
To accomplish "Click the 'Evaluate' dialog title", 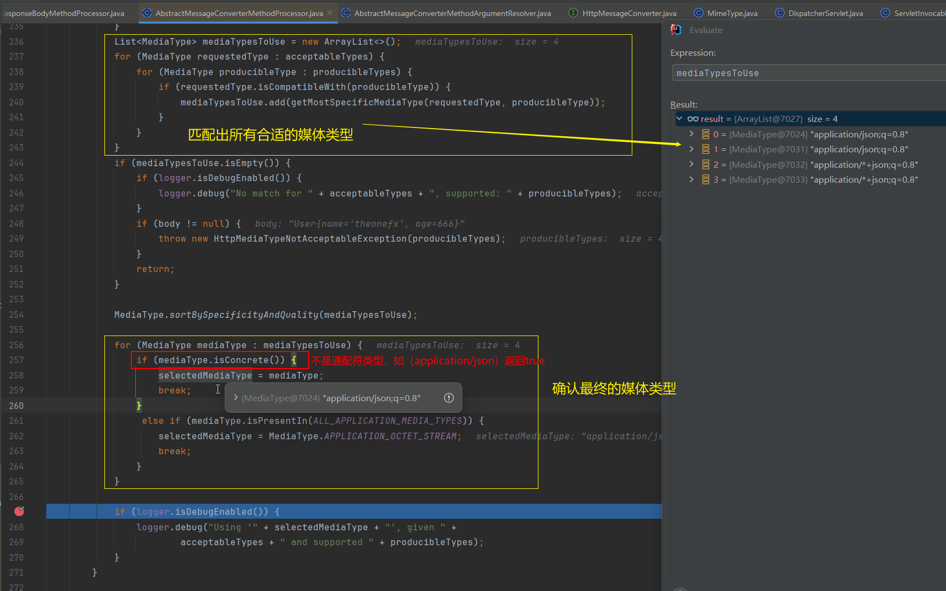I will 706,30.
